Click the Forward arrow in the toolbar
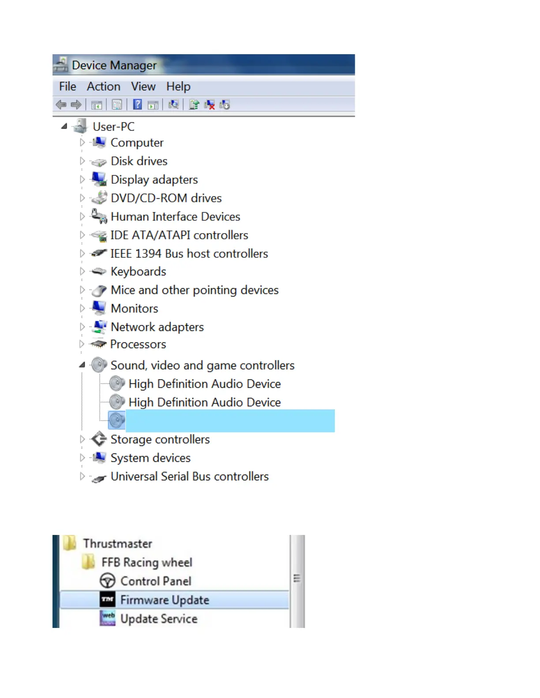The width and height of the screenshot is (540, 698). [x=76, y=105]
